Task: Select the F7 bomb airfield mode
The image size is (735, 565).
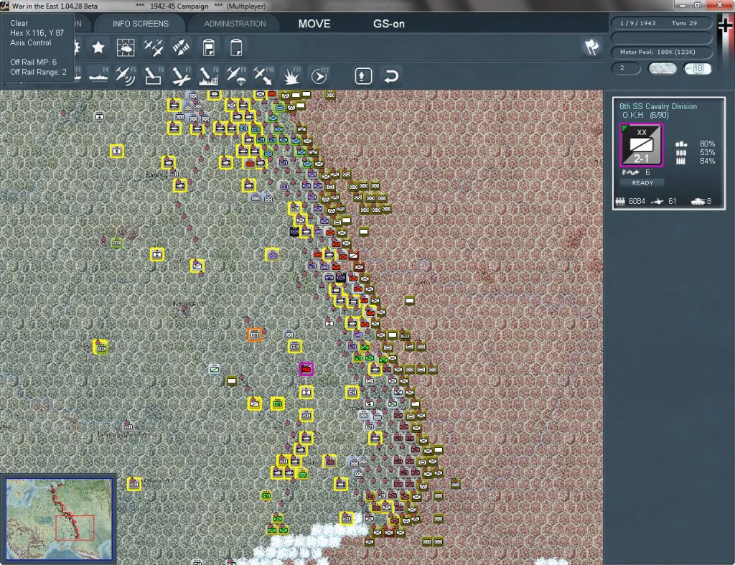Action: click(181, 75)
